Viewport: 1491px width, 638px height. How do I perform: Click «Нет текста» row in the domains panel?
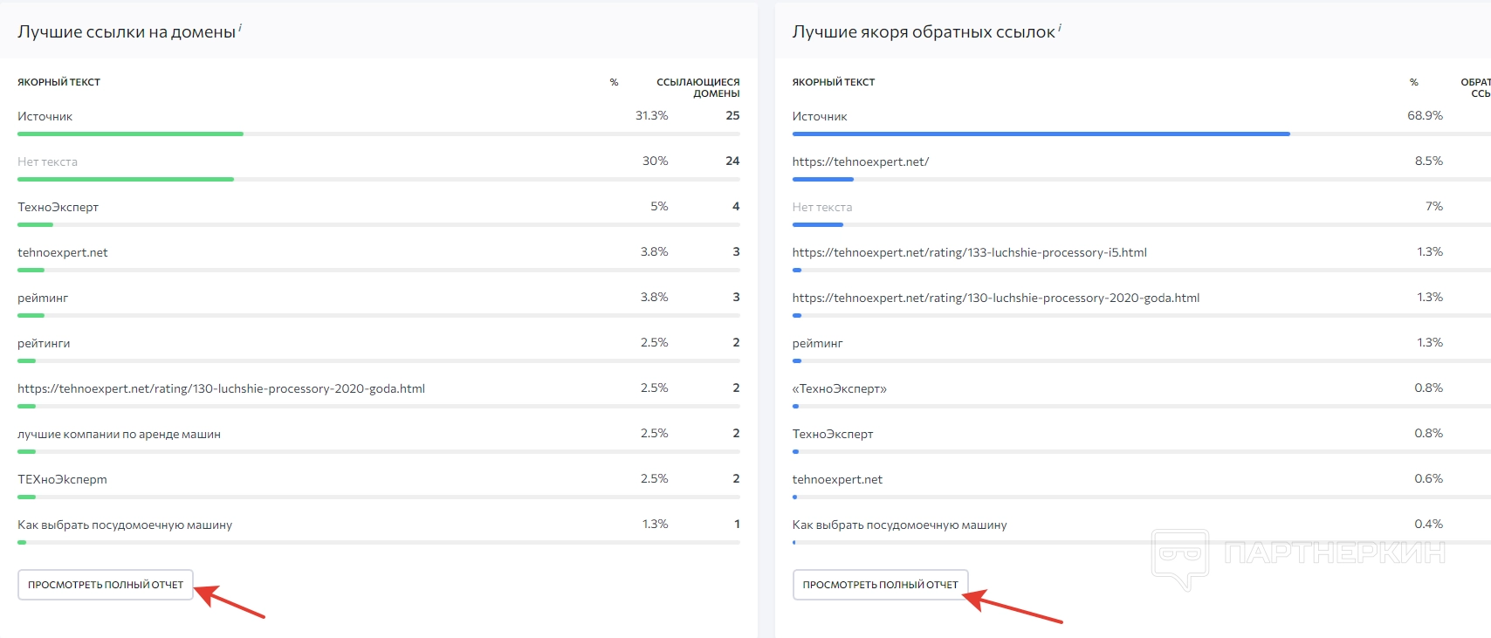pos(47,161)
